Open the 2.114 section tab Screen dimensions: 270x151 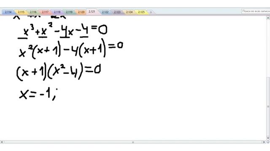tap(8, 12)
